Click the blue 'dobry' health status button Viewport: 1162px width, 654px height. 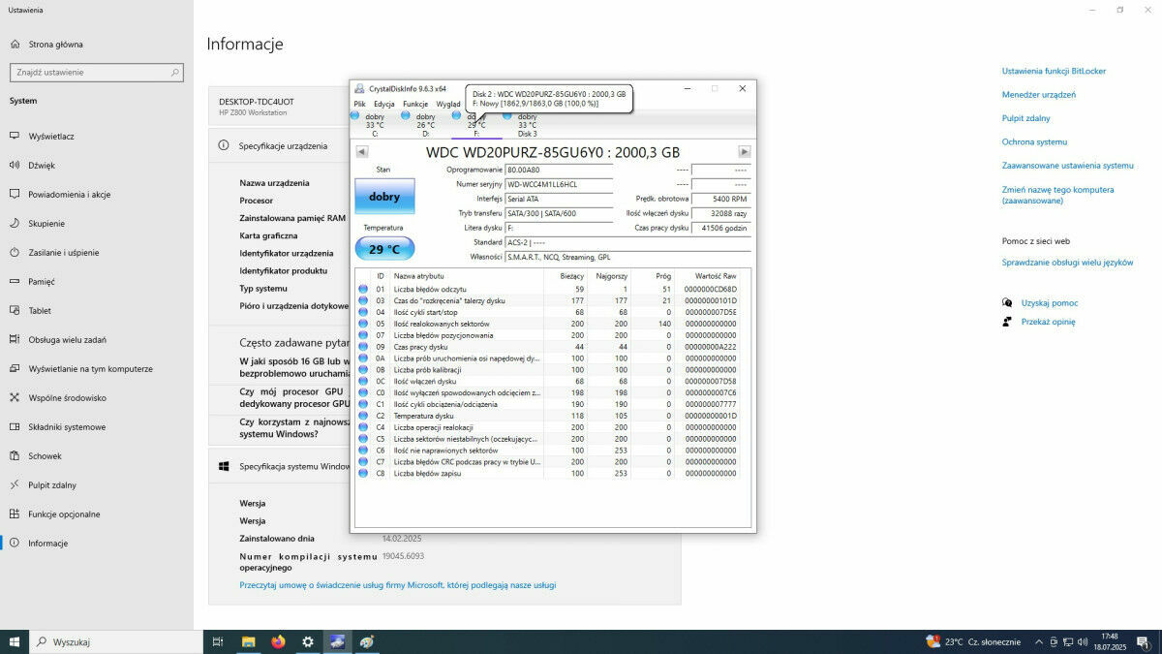click(x=384, y=197)
